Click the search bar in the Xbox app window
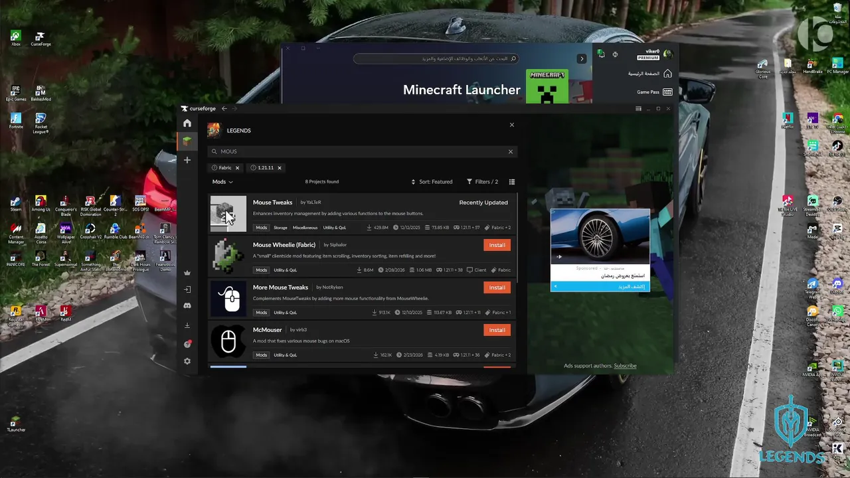Image resolution: width=850 pixels, height=478 pixels. point(436,58)
